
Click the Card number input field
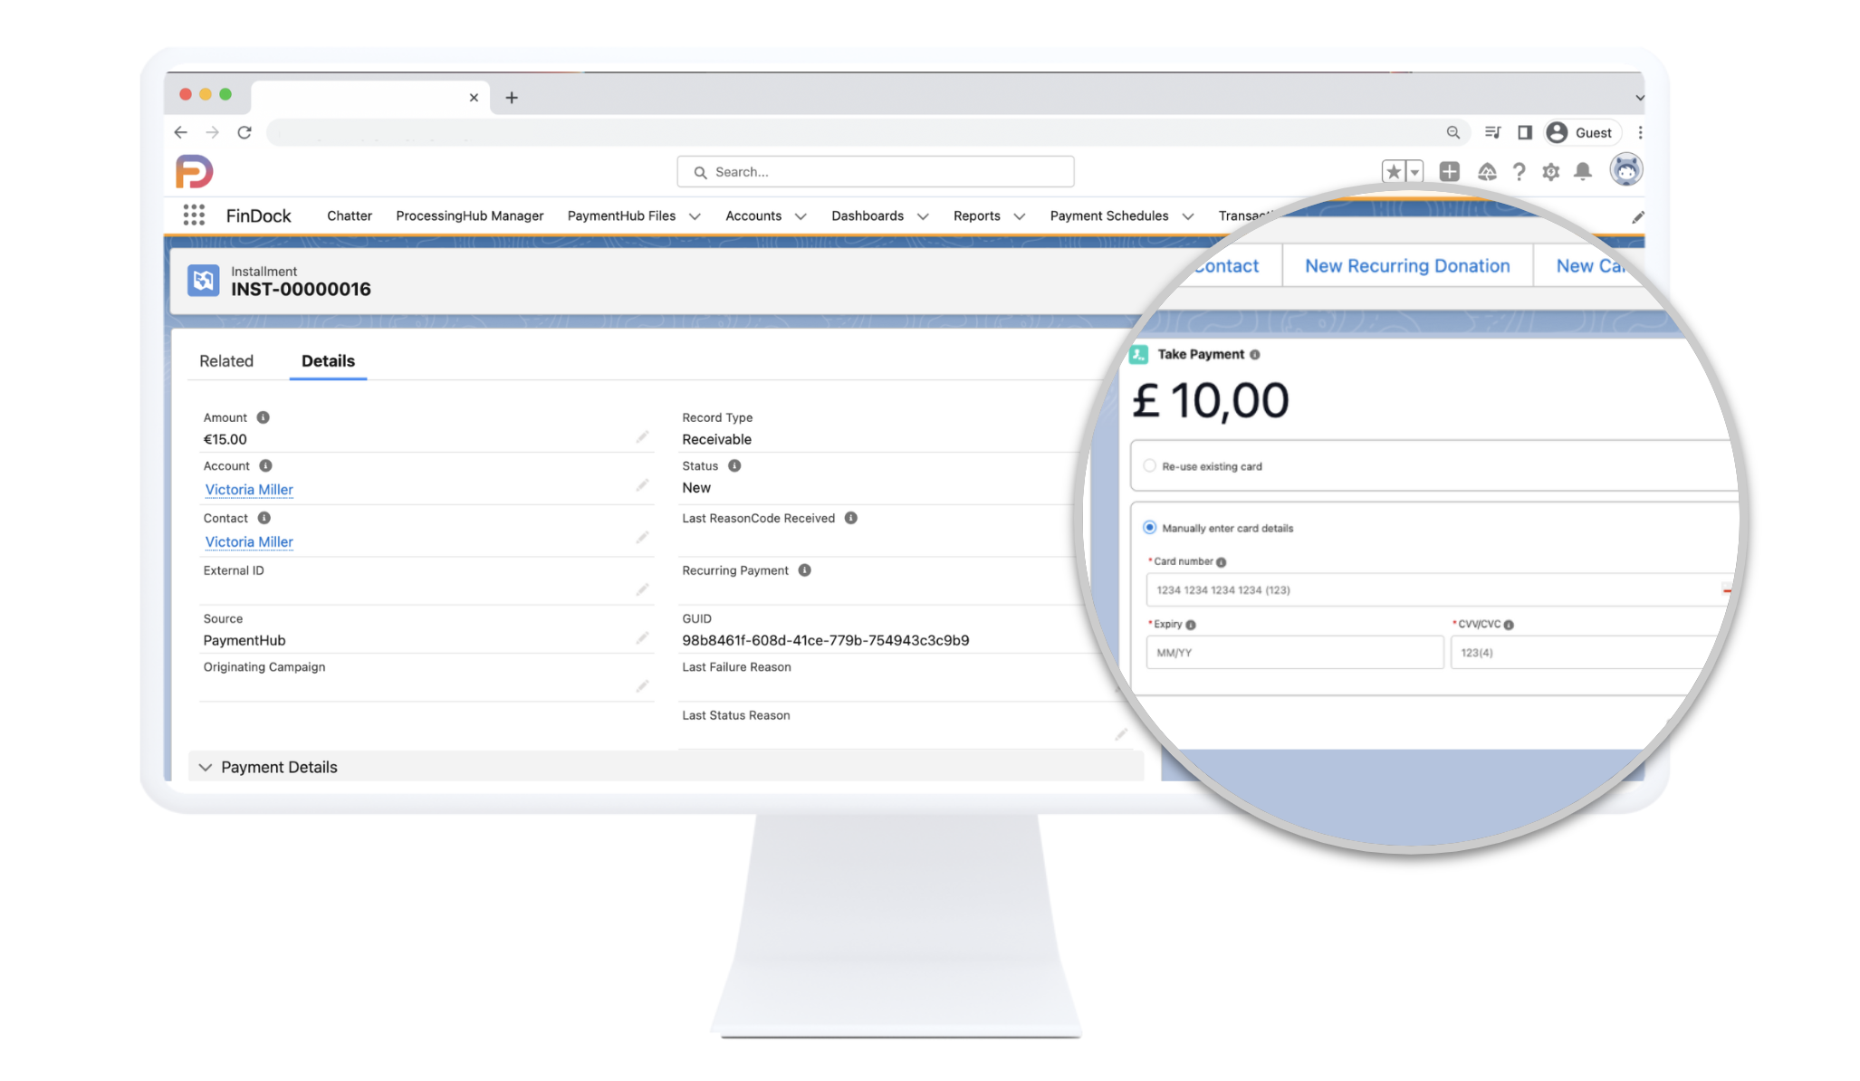pyautogui.click(x=1440, y=589)
